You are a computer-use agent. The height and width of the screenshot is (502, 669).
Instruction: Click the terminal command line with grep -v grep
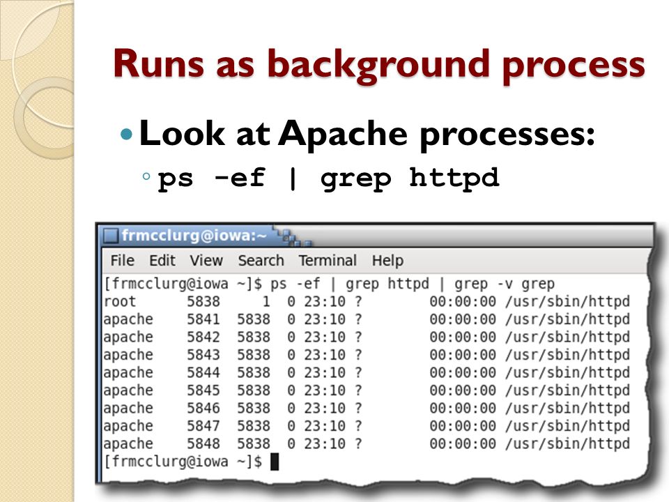[x=329, y=284]
